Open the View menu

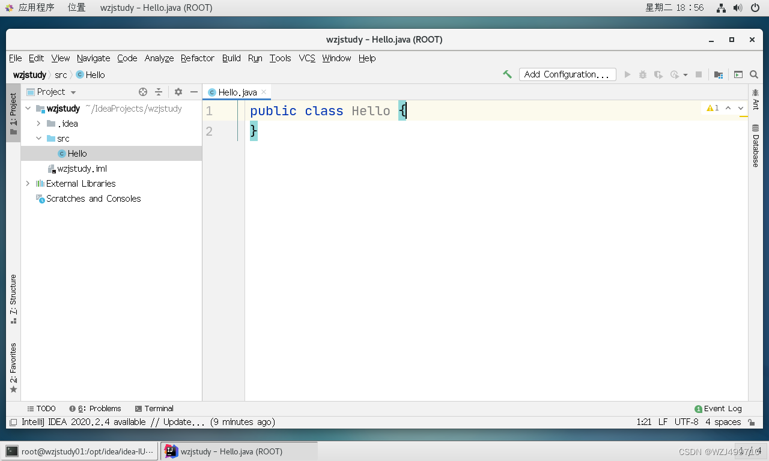tap(61, 58)
